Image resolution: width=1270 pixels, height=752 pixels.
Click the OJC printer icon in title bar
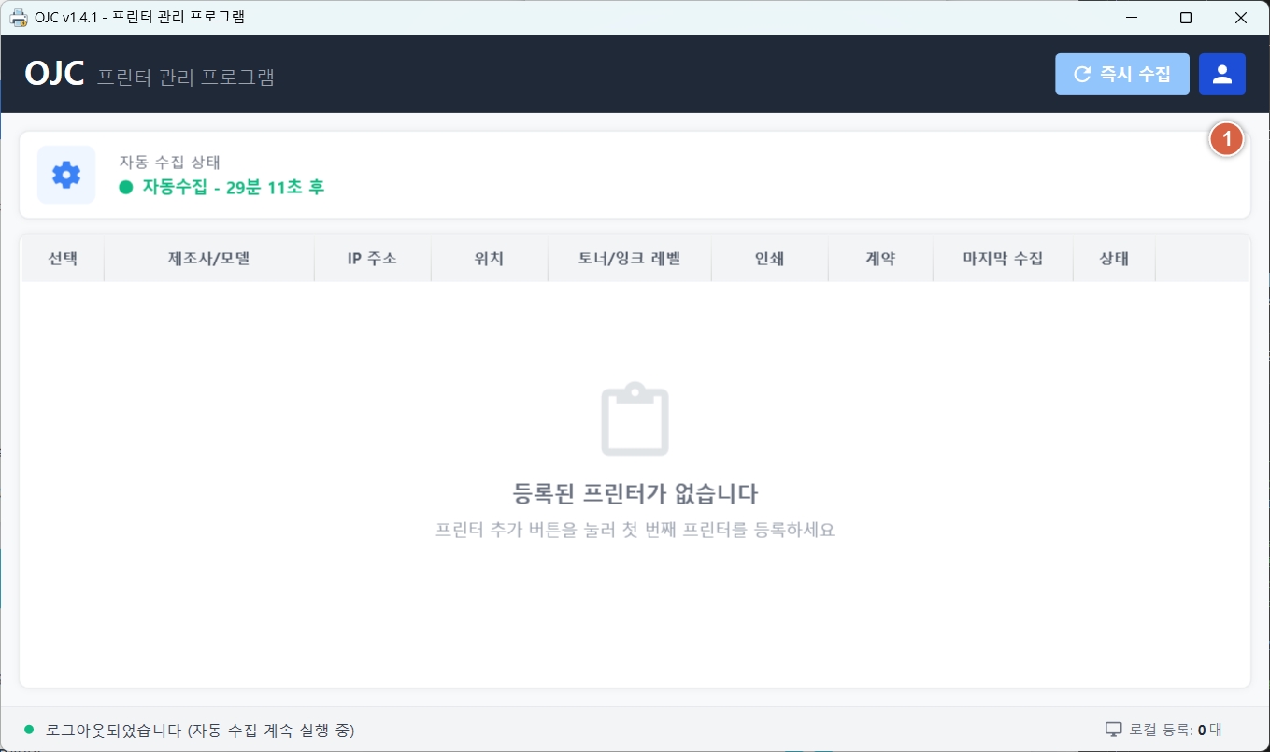(x=18, y=18)
